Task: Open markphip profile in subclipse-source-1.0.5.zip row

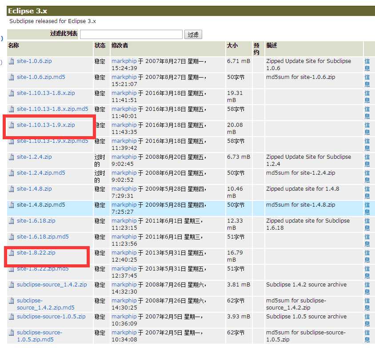Action: (x=124, y=317)
